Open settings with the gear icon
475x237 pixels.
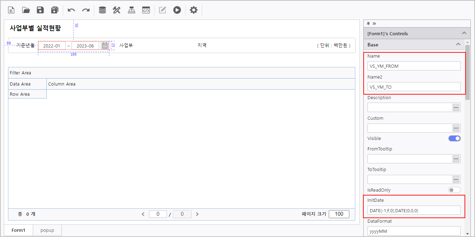pos(193,10)
